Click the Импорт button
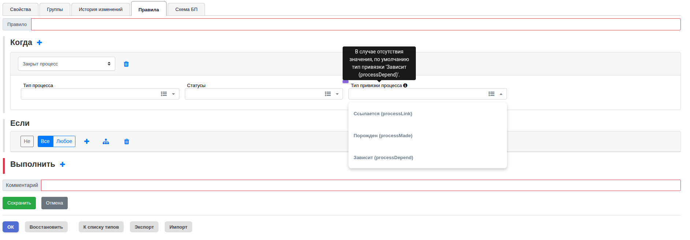This screenshot has height=240, width=690. [x=178, y=227]
